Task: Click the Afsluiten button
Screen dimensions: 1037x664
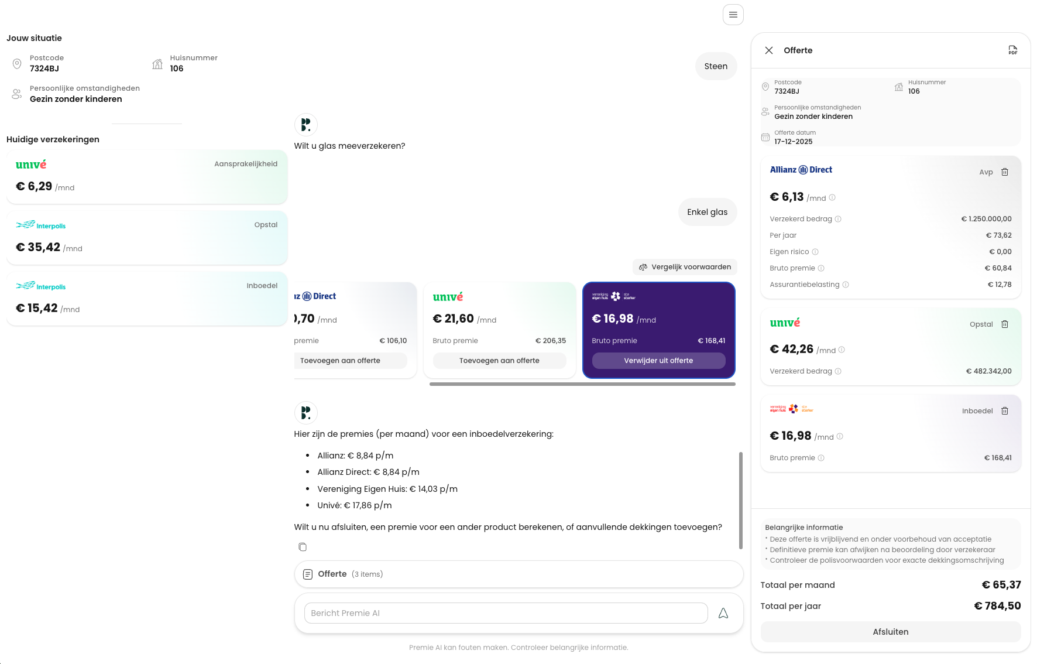Action: pyautogui.click(x=891, y=632)
